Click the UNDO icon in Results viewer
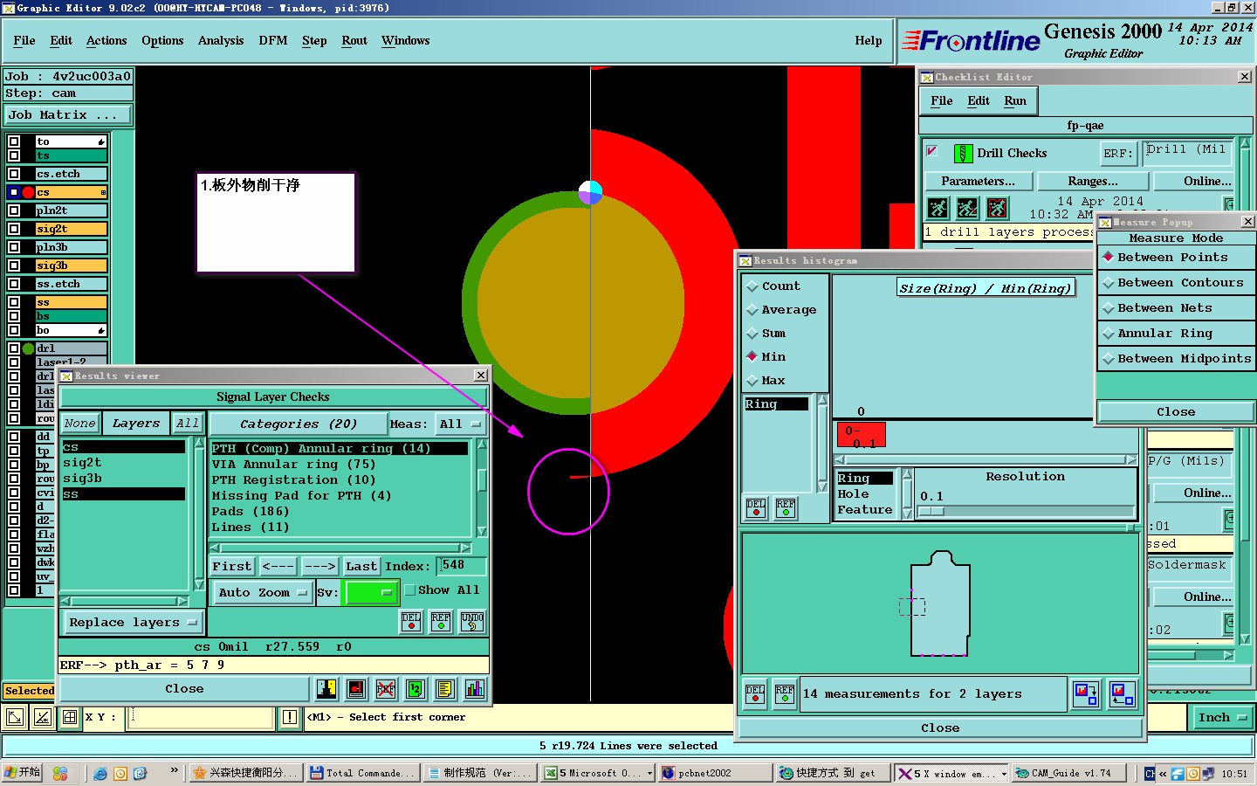This screenshot has height=786, width=1257. (472, 622)
